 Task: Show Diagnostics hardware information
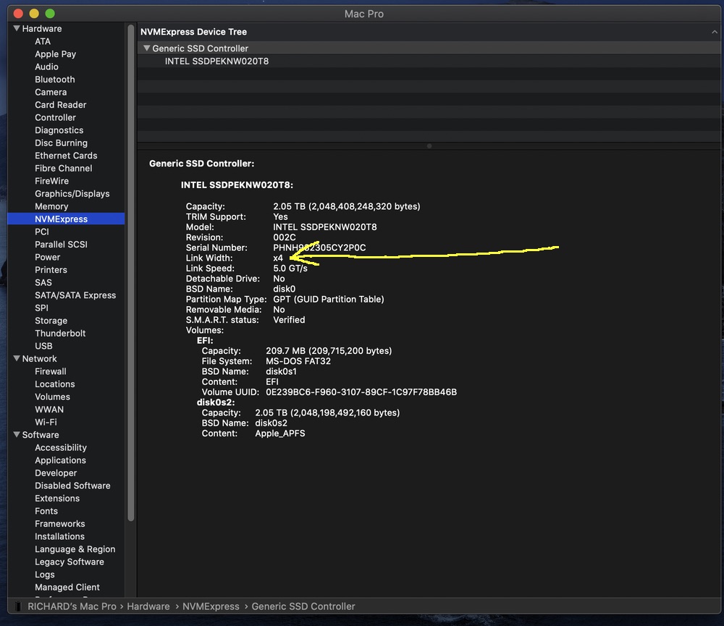click(59, 130)
